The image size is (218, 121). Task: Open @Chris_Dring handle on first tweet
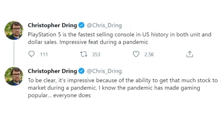point(104,26)
